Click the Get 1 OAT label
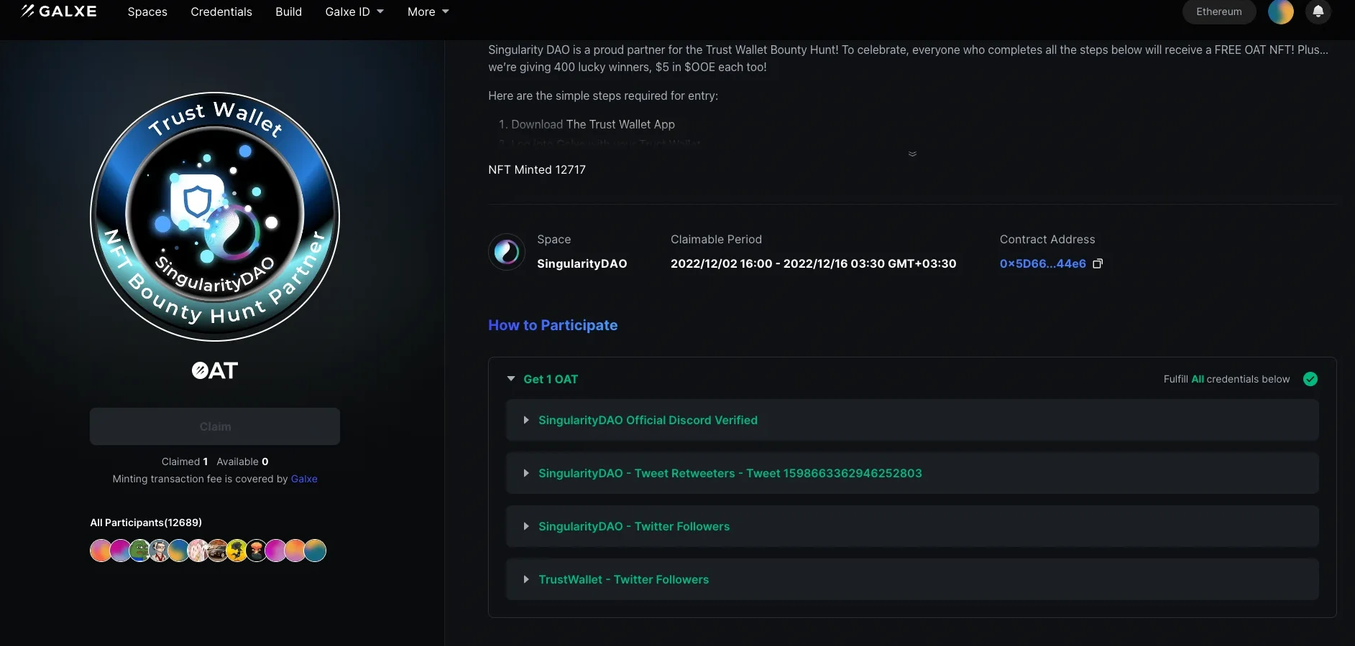This screenshot has height=646, width=1355. pyautogui.click(x=551, y=379)
